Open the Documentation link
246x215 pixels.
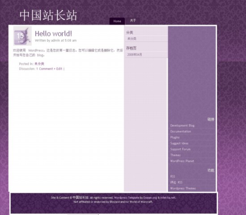tap(181, 131)
